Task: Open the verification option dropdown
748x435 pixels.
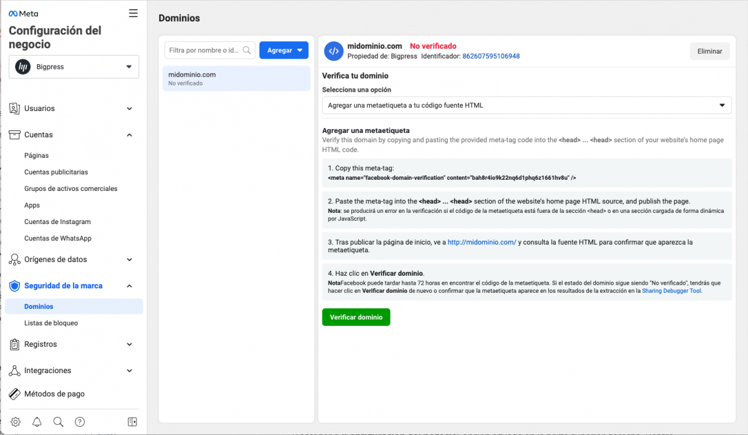Action: (527, 105)
